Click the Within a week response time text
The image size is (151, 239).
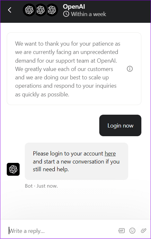pyautogui.click(x=88, y=14)
